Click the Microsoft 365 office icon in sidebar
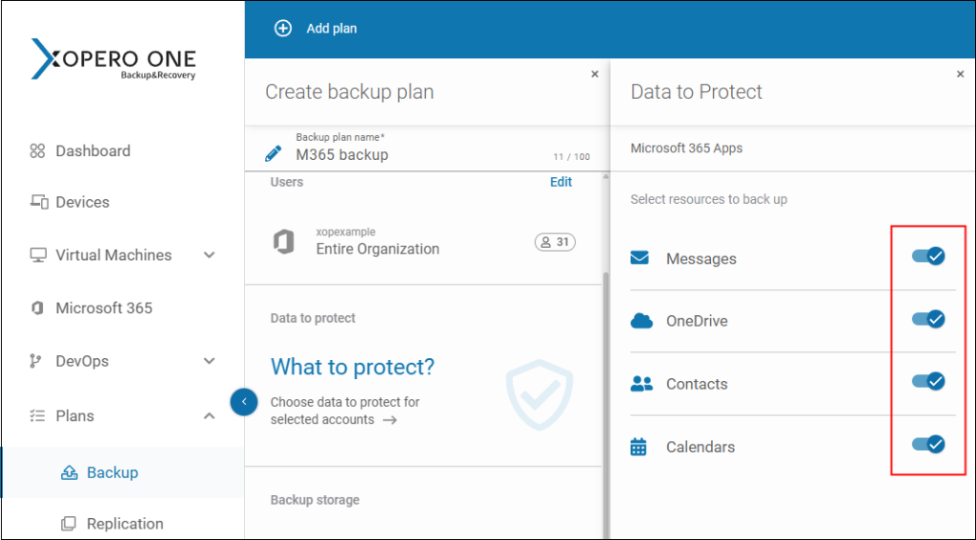This screenshot has height=540, width=976. (37, 308)
